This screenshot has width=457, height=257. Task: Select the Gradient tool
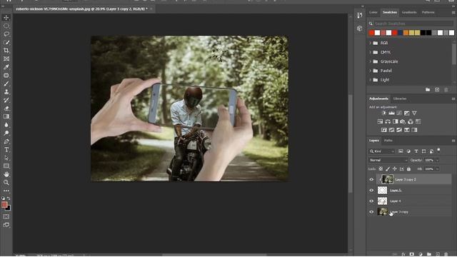coord(6,116)
